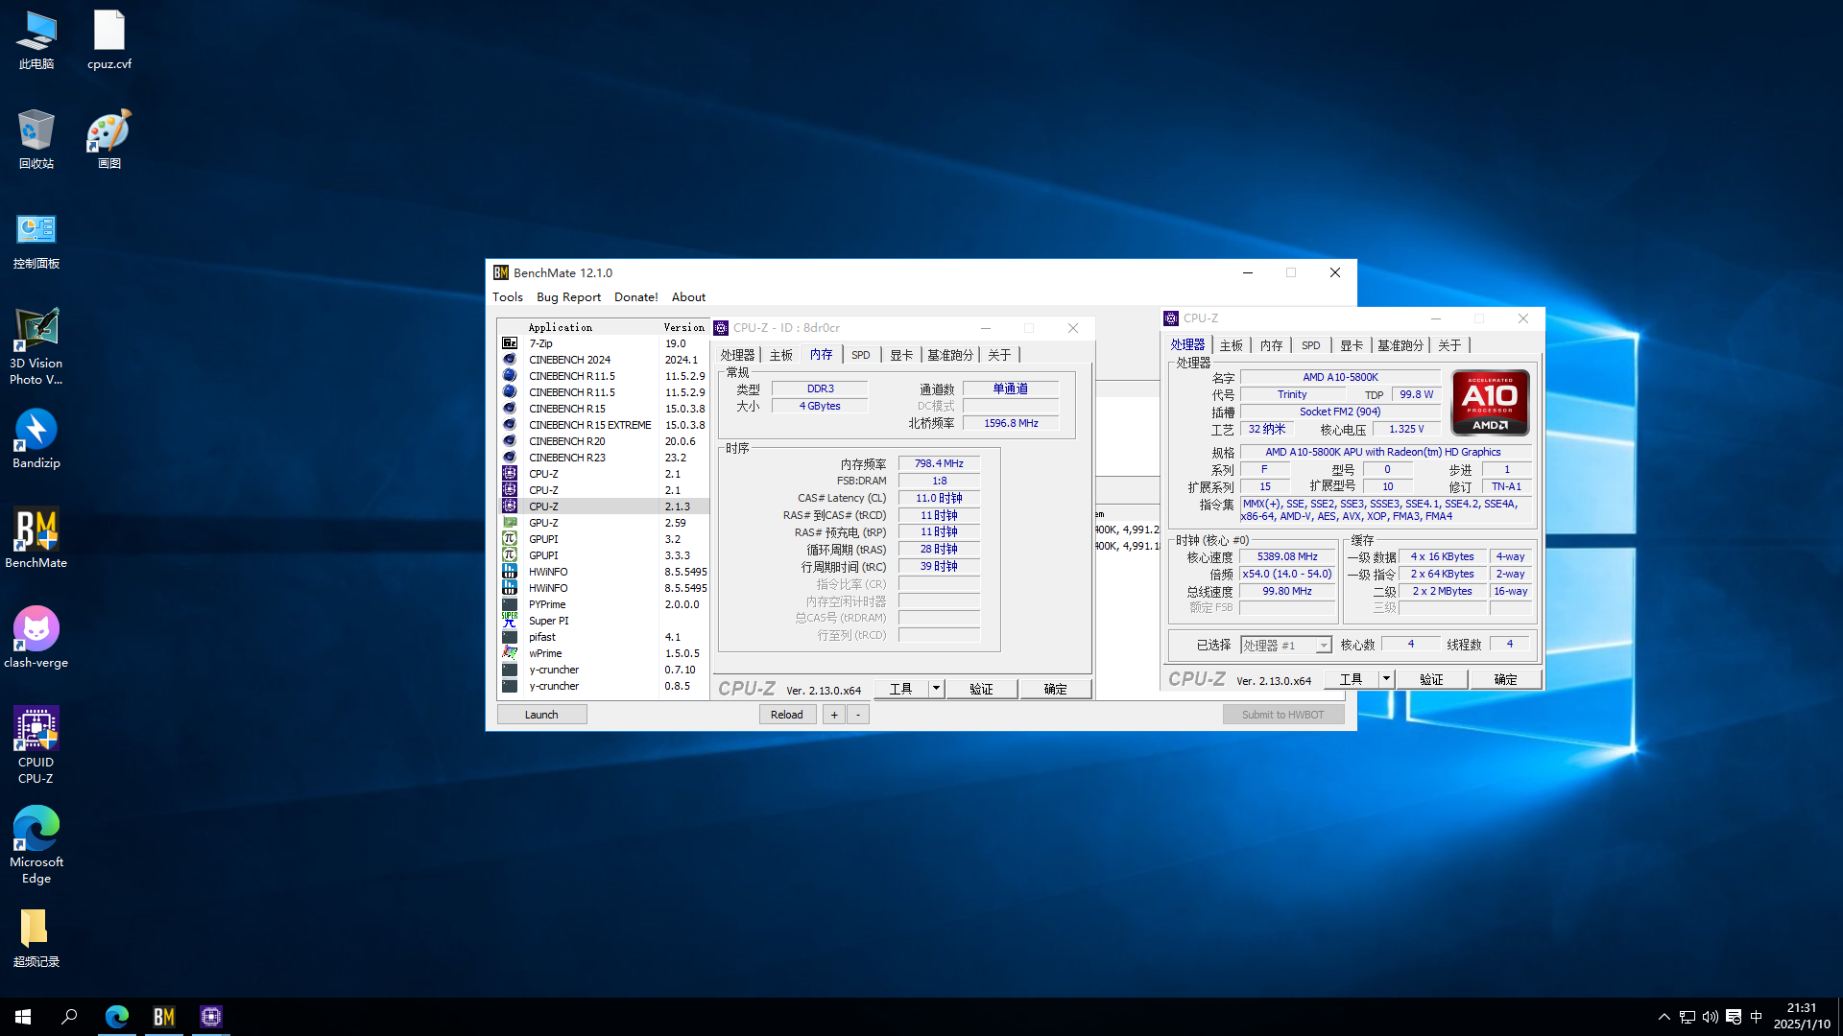Open the 处理器 #1 selection combo box
This screenshot has width=1843, height=1036.
point(1286,646)
